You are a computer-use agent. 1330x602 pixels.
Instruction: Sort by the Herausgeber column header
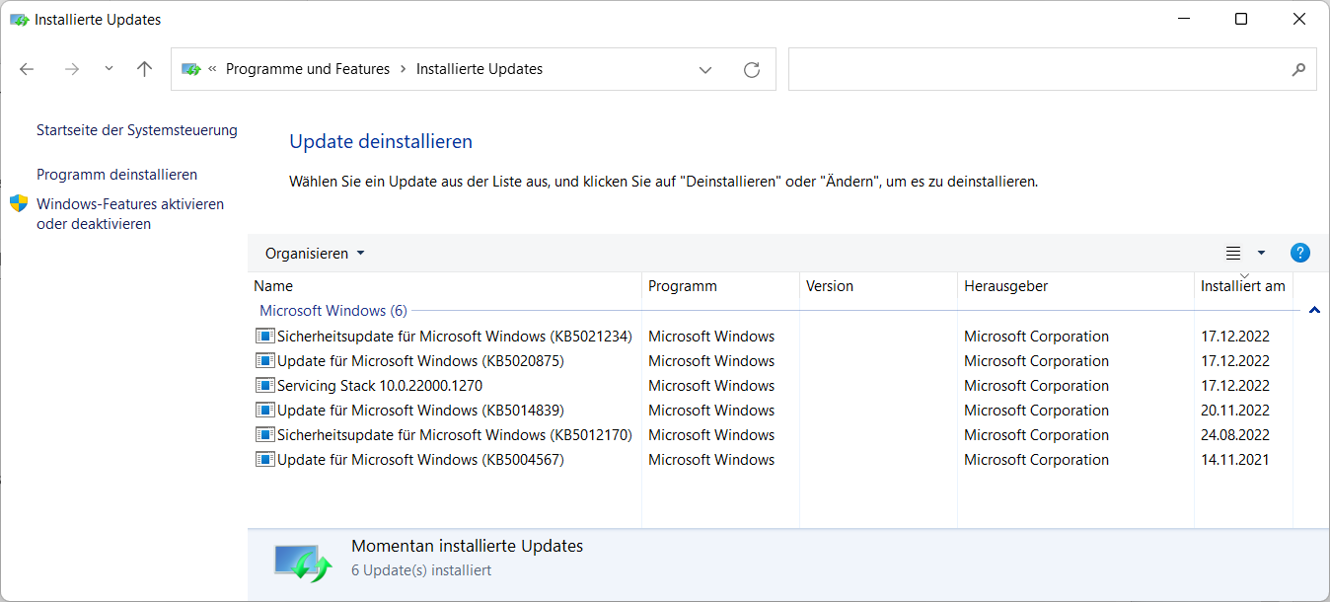pyautogui.click(x=1075, y=286)
